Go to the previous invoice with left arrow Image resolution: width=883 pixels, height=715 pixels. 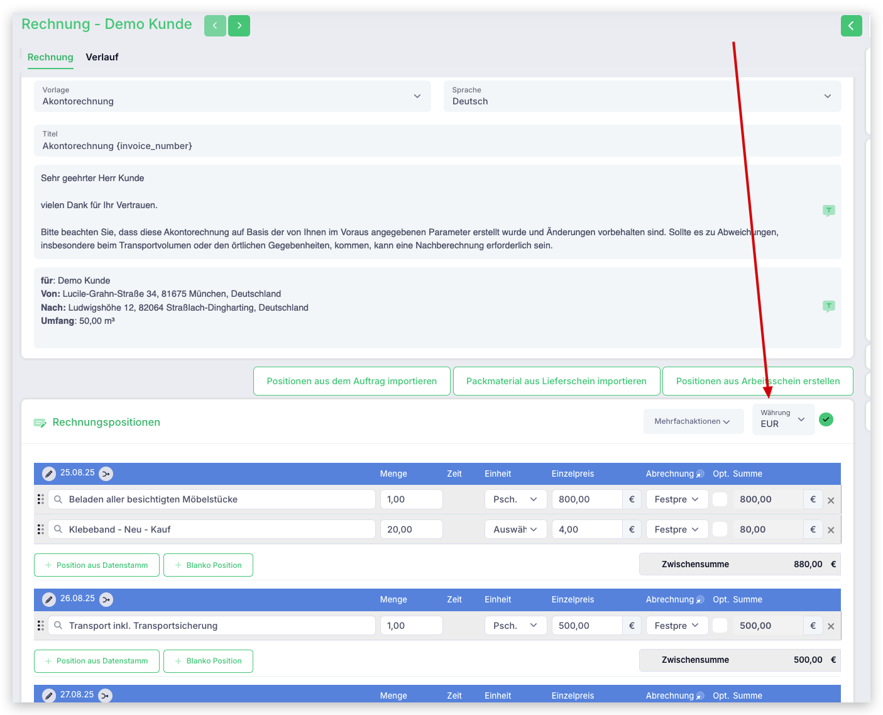pos(215,26)
